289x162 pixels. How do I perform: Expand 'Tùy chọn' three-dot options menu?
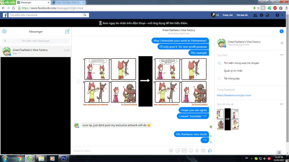pos(281,55)
